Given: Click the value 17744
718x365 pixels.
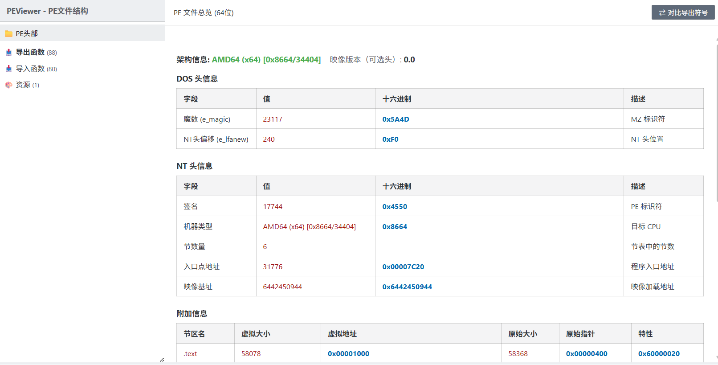Looking at the screenshot, I should (273, 206).
